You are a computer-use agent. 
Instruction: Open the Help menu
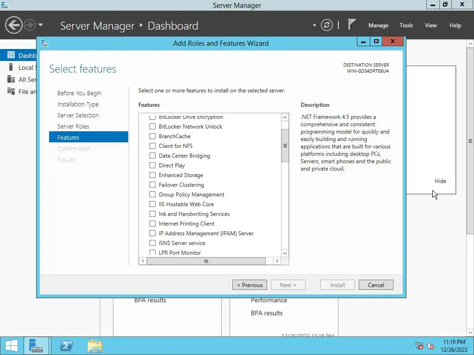click(x=455, y=25)
